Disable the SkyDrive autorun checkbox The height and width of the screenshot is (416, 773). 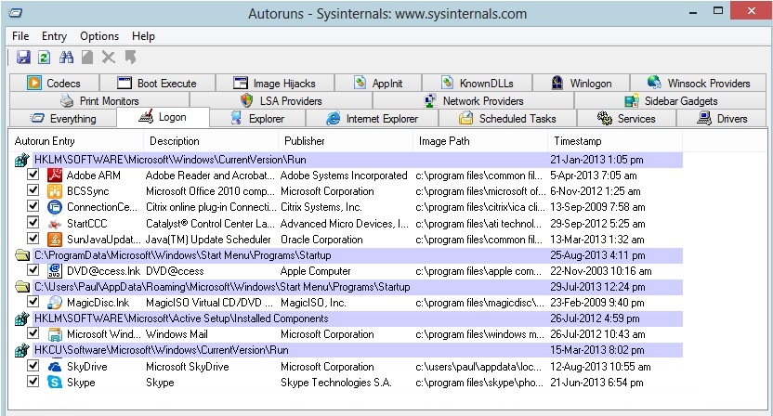click(33, 365)
